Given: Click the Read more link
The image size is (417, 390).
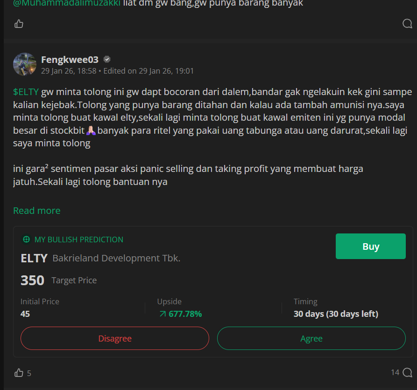Looking at the screenshot, I should click(x=36, y=211).
